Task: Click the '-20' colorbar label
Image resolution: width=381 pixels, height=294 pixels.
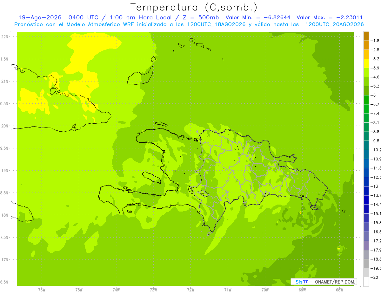Action: [374, 277]
